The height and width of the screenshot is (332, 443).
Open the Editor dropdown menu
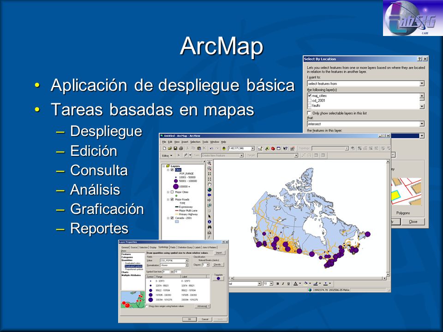point(167,155)
